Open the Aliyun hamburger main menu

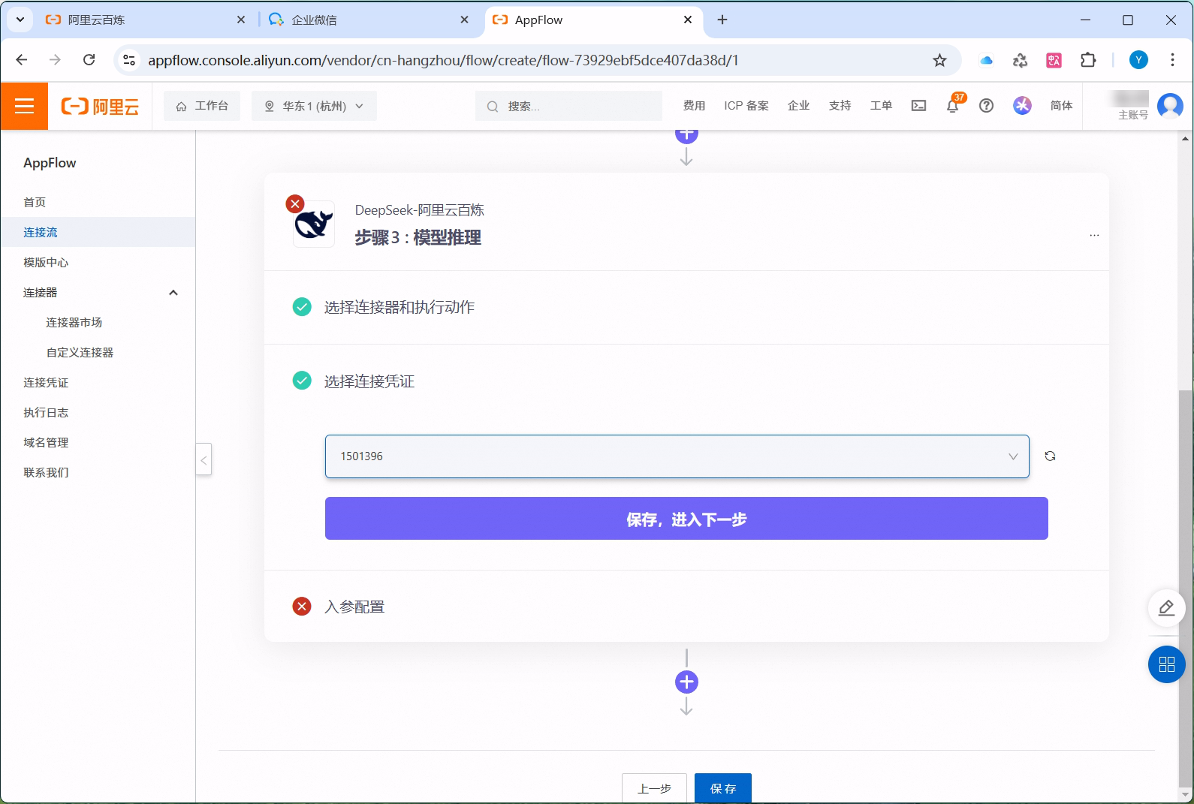point(24,106)
